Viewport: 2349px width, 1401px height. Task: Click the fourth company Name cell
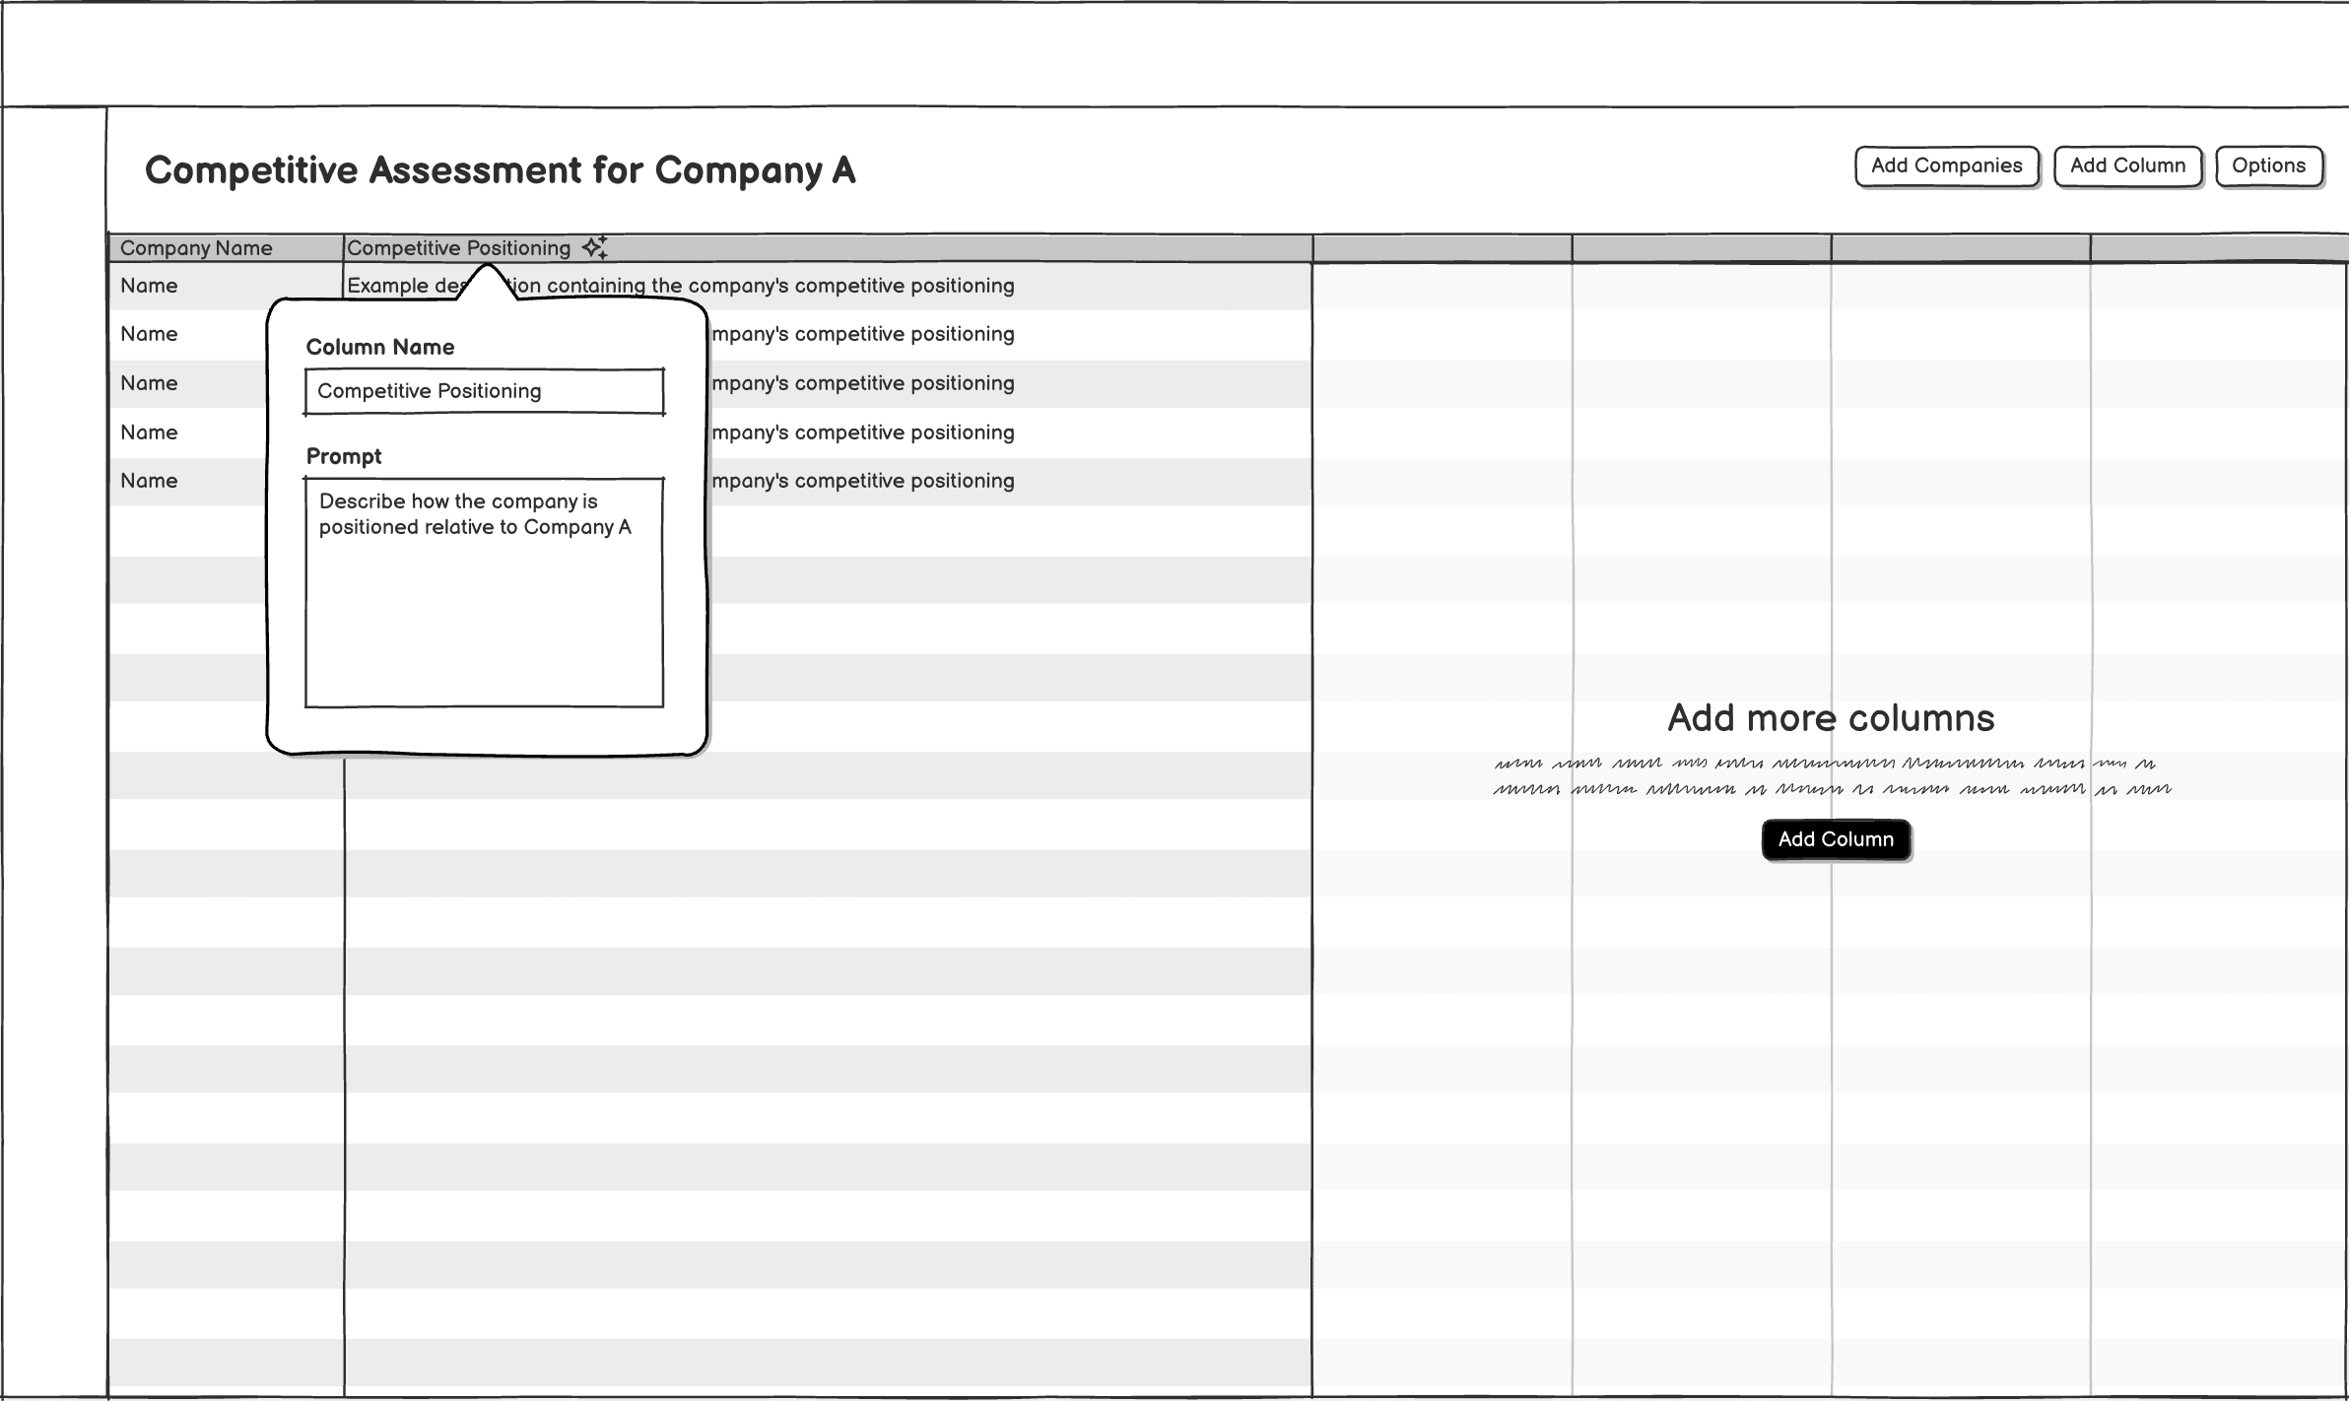click(150, 433)
